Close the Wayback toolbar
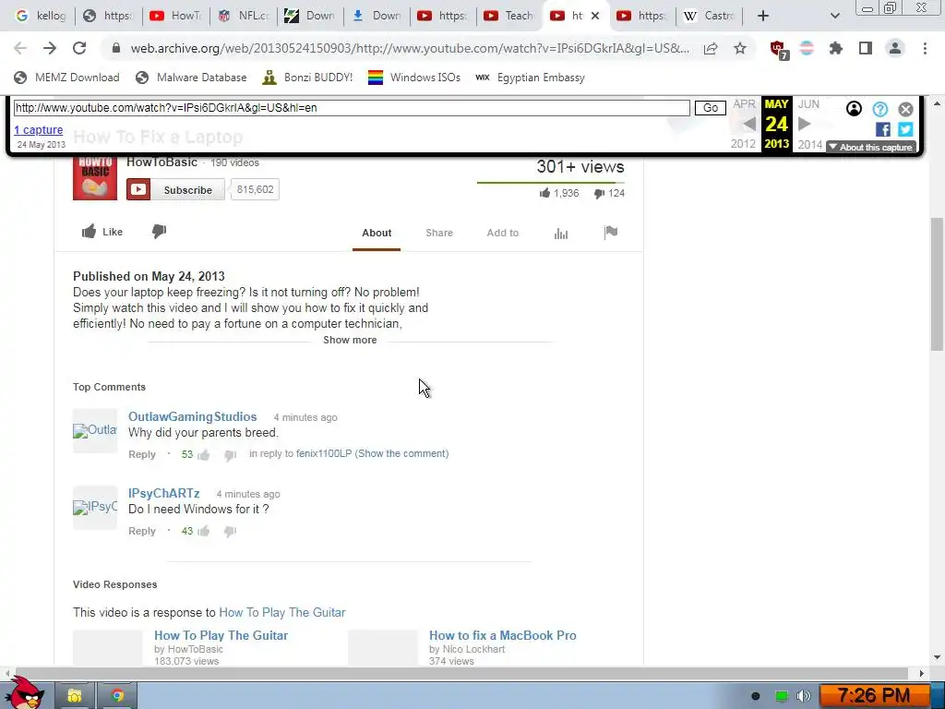The height and width of the screenshot is (709, 945). 905,109
